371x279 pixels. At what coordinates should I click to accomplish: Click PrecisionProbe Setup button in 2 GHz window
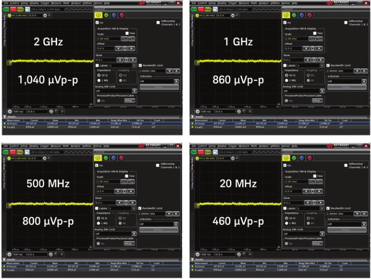[x=130, y=101]
